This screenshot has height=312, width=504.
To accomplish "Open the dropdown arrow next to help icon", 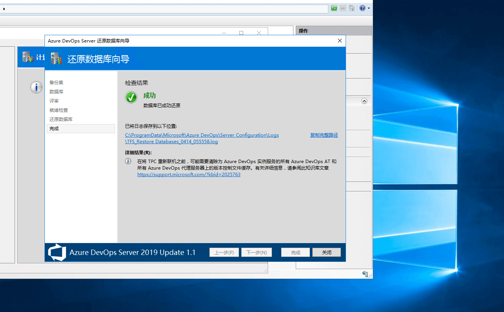I will (x=369, y=8).
